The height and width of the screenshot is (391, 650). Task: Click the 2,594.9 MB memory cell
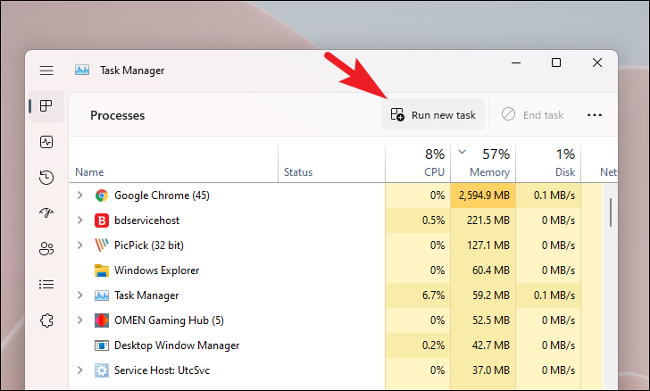(x=483, y=195)
